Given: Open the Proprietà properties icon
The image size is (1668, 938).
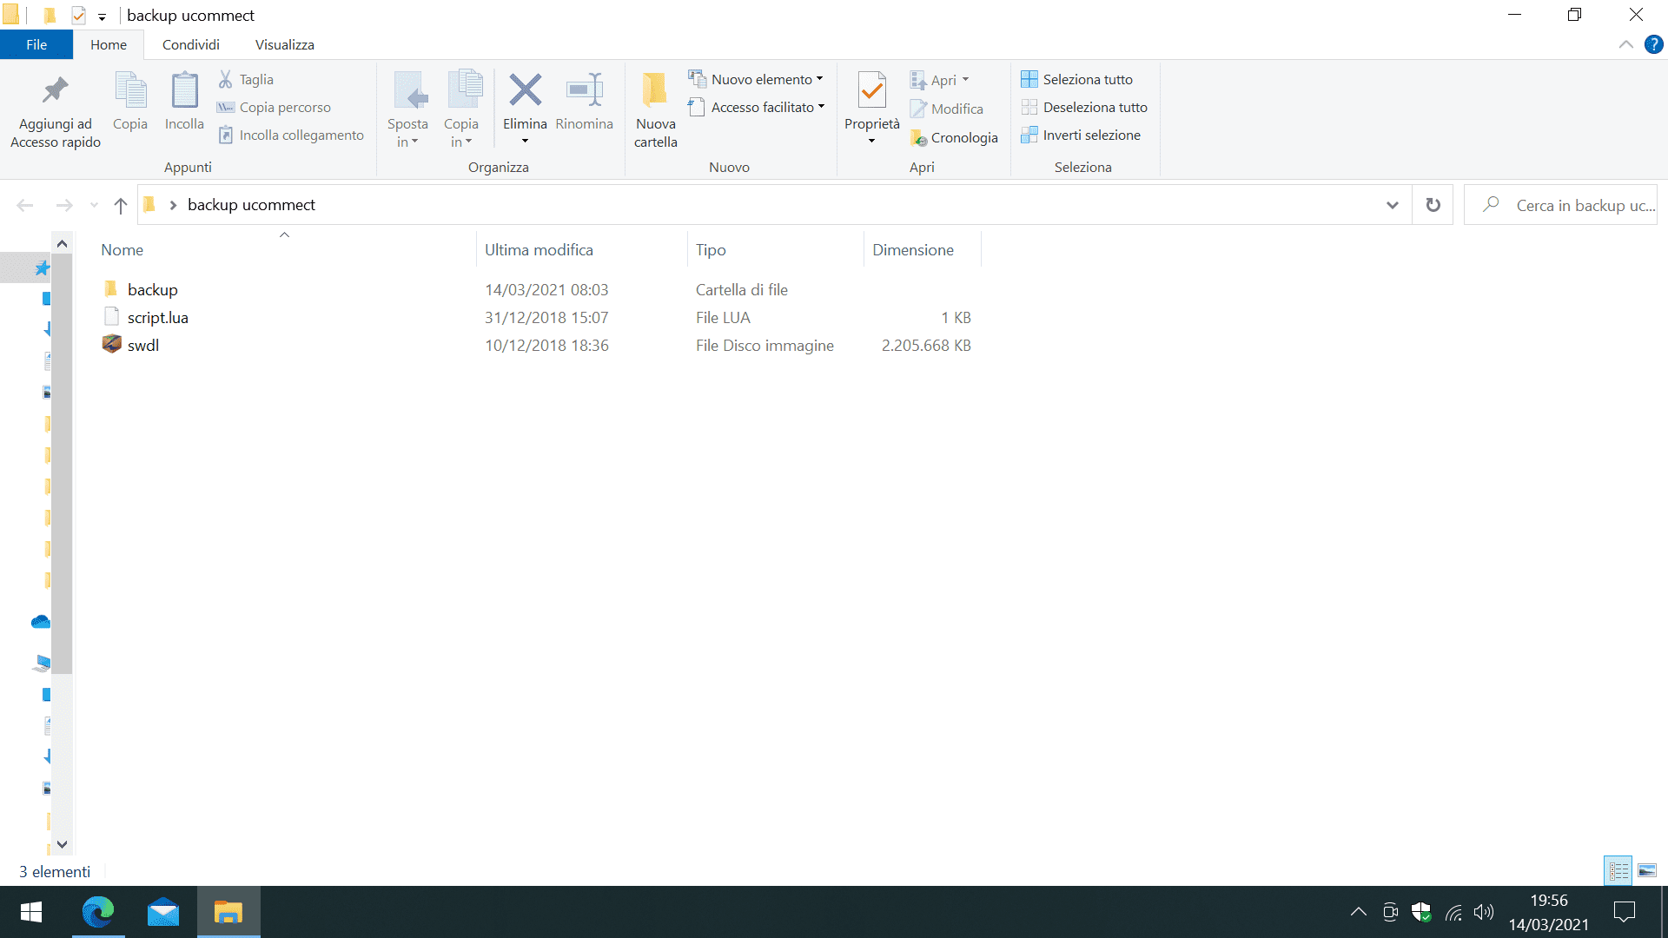Looking at the screenshot, I should (871, 91).
